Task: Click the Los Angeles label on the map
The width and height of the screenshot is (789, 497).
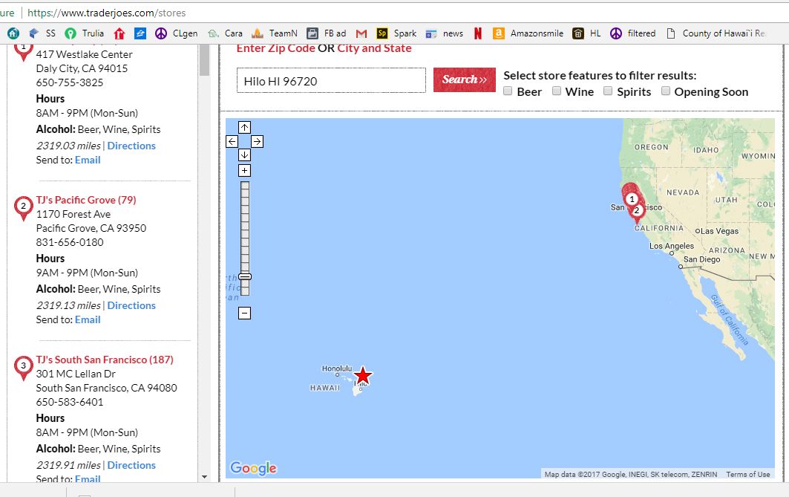Action: click(671, 246)
